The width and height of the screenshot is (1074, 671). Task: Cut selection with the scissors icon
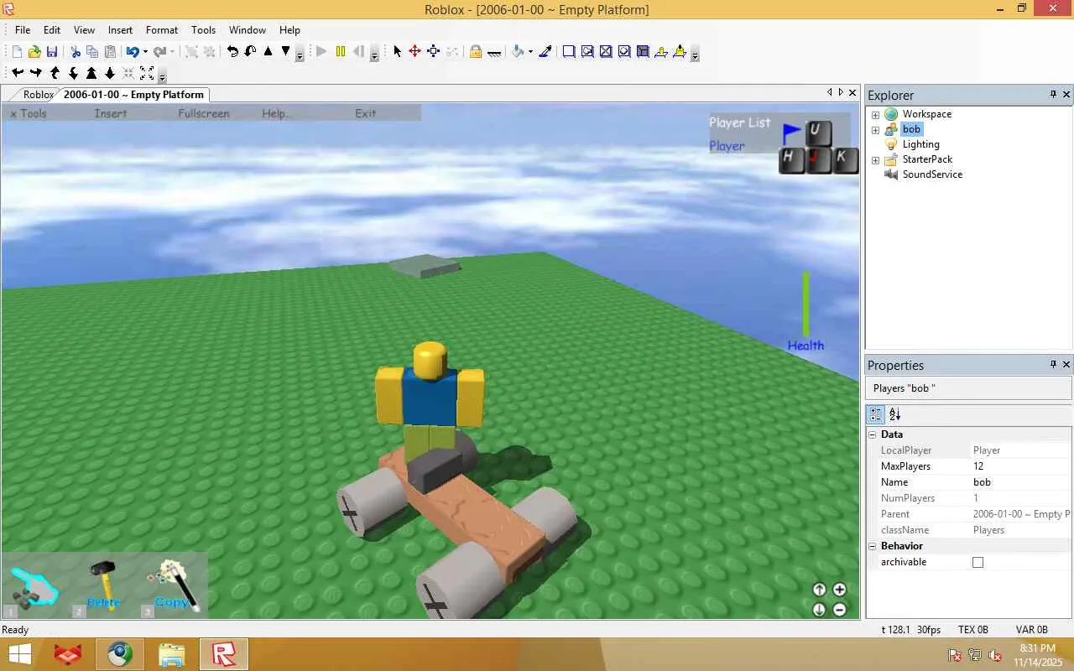[x=75, y=52]
